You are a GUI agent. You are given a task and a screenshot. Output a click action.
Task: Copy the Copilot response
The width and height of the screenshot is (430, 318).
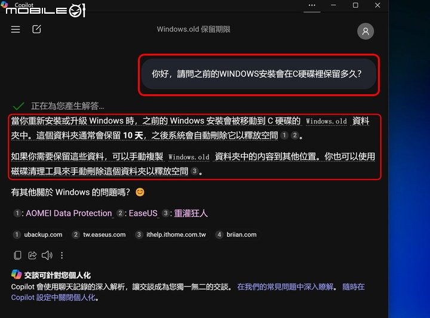(17, 255)
